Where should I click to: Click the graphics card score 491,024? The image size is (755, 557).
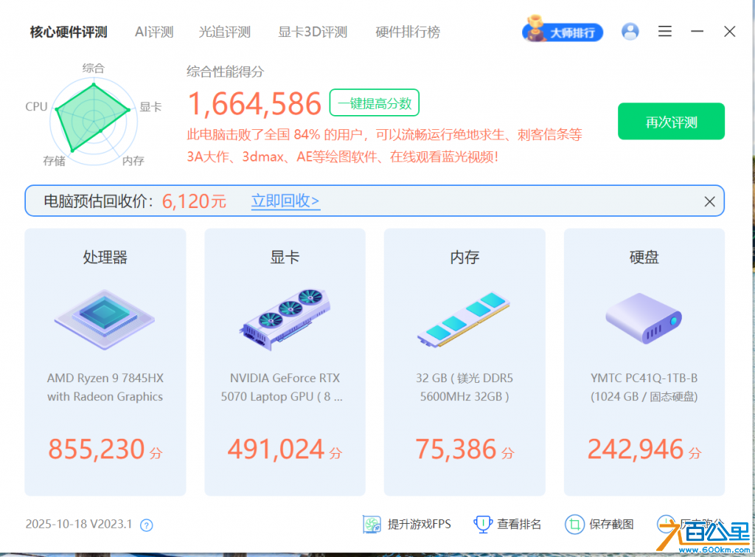276,449
